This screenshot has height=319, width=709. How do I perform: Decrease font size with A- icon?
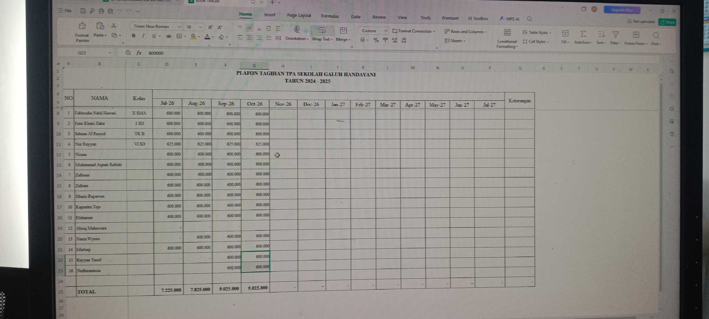pos(220,27)
